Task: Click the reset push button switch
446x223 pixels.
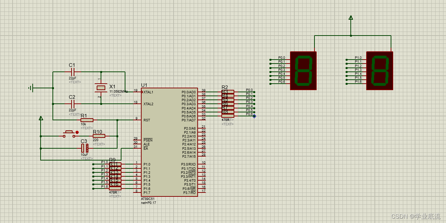Action: 69,134
